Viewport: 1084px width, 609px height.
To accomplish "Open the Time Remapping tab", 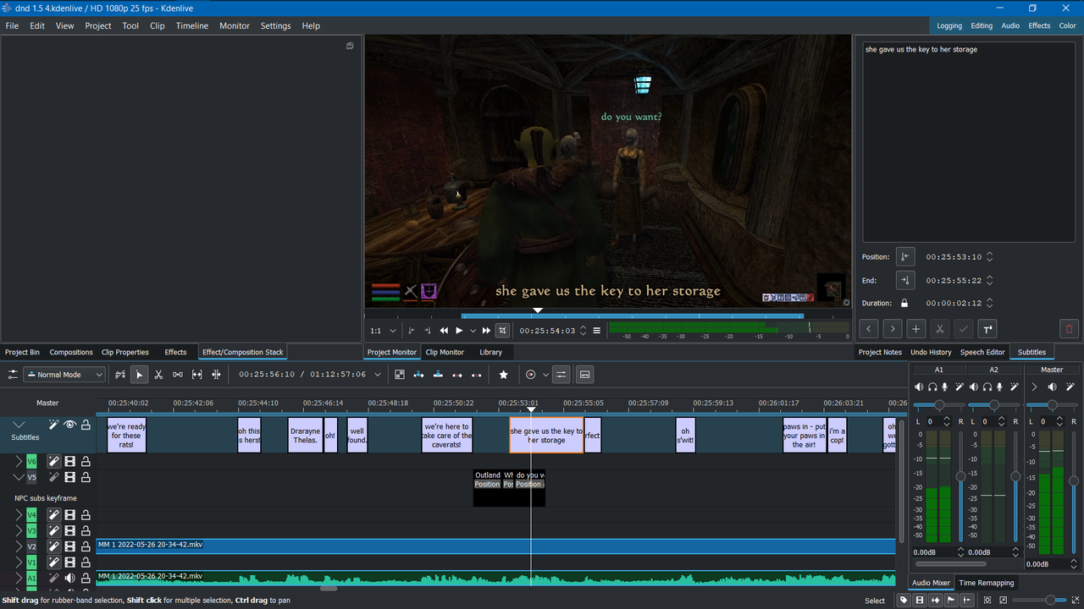I will pos(986,583).
